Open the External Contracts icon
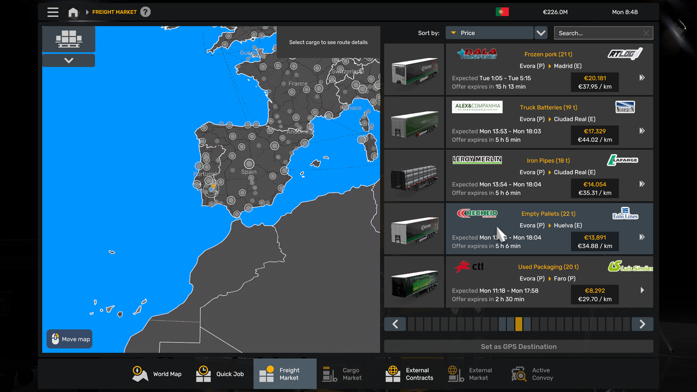Image resolution: width=697 pixels, height=392 pixels. (393, 373)
